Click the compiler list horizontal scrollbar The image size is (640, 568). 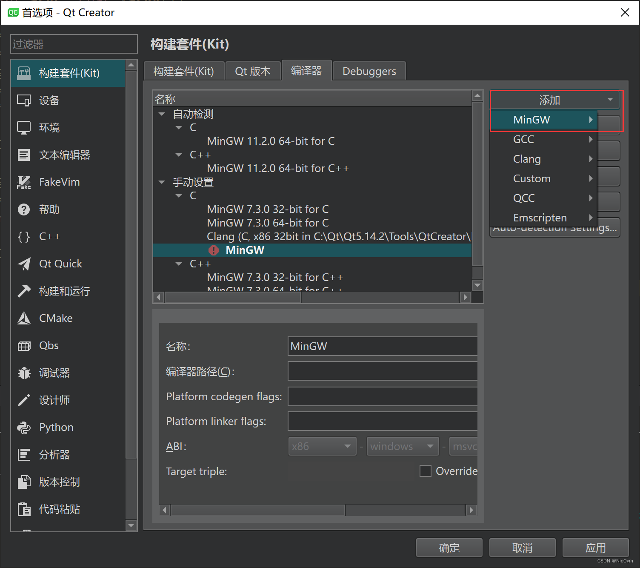233,297
